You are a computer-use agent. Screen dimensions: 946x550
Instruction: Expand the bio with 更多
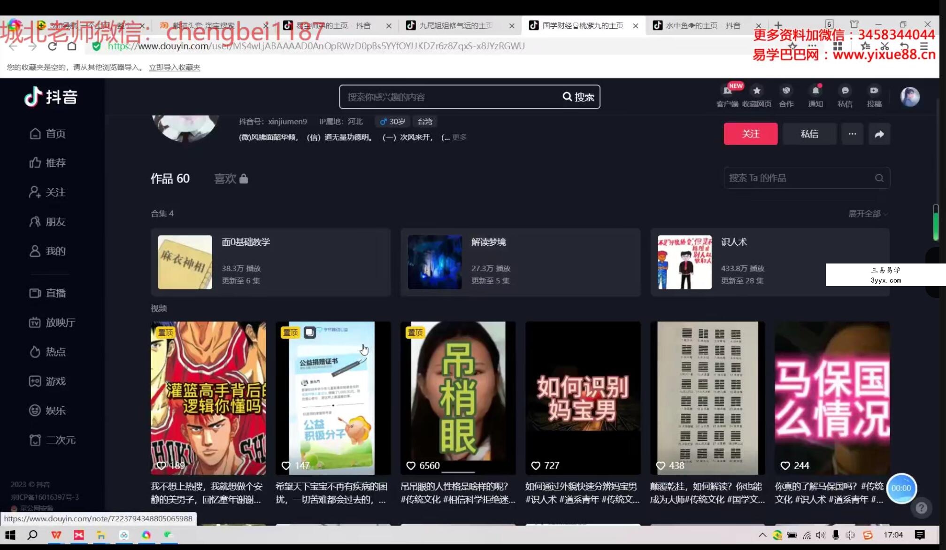(459, 137)
